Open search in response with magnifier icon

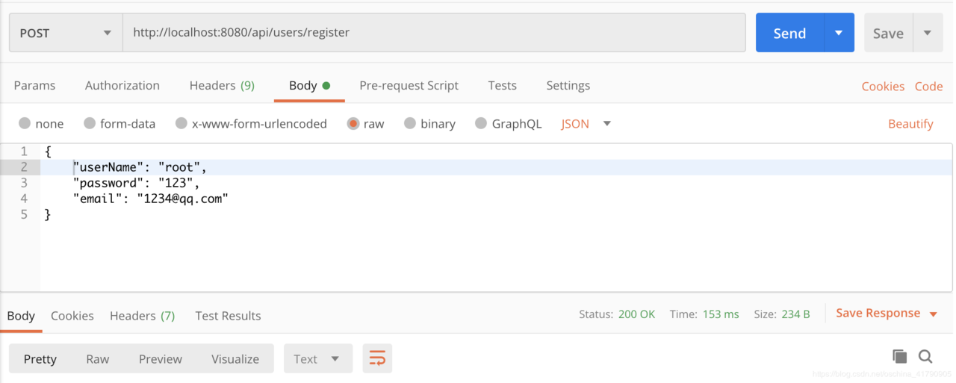click(925, 356)
